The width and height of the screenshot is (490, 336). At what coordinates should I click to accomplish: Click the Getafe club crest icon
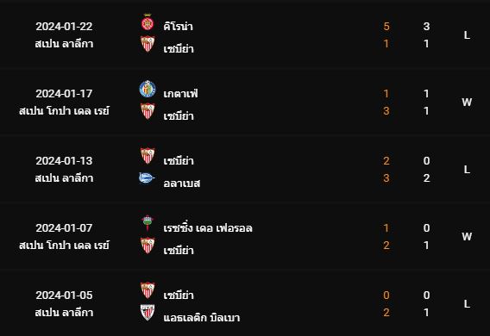(x=148, y=89)
